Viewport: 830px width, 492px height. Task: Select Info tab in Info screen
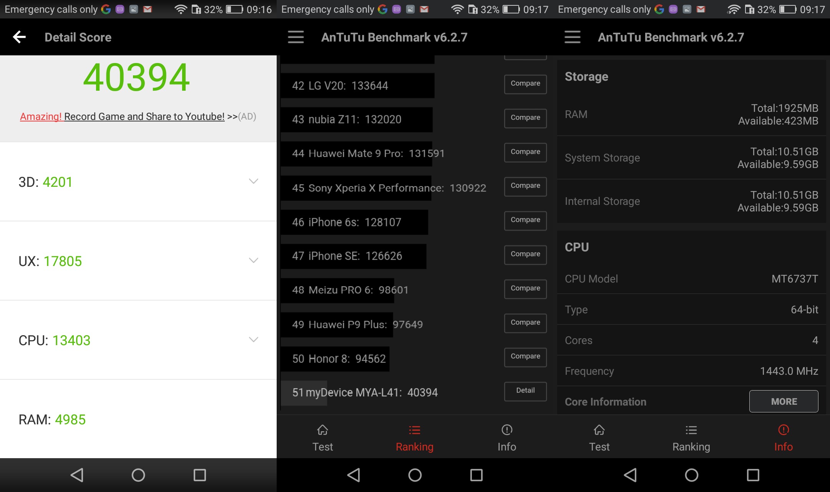[x=784, y=438]
